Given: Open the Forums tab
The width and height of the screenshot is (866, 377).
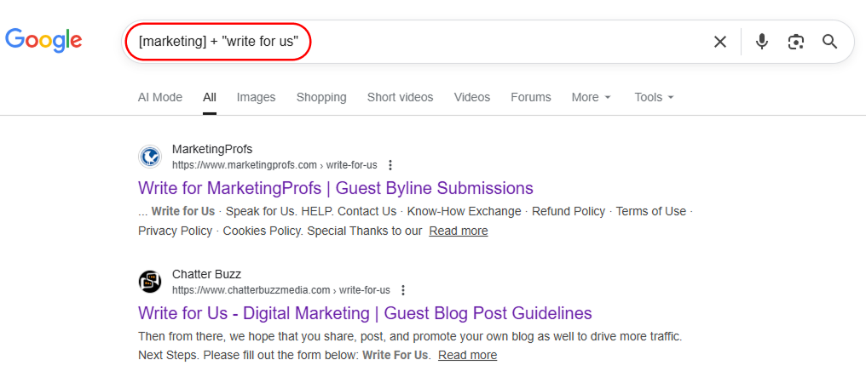Looking at the screenshot, I should 531,98.
